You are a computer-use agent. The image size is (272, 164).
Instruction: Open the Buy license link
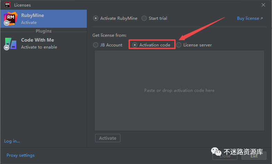point(250,18)
